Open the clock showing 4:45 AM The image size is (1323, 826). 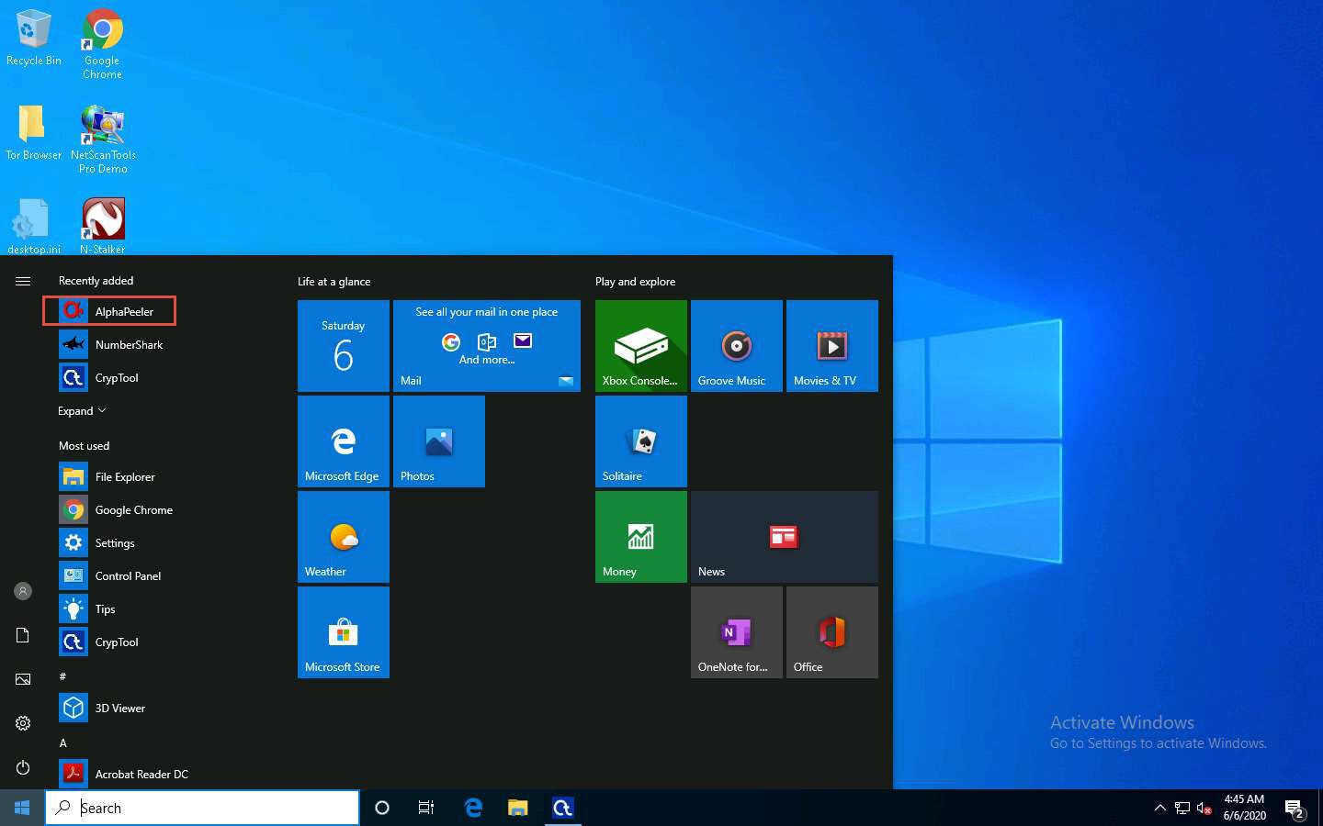[1244, 808]
